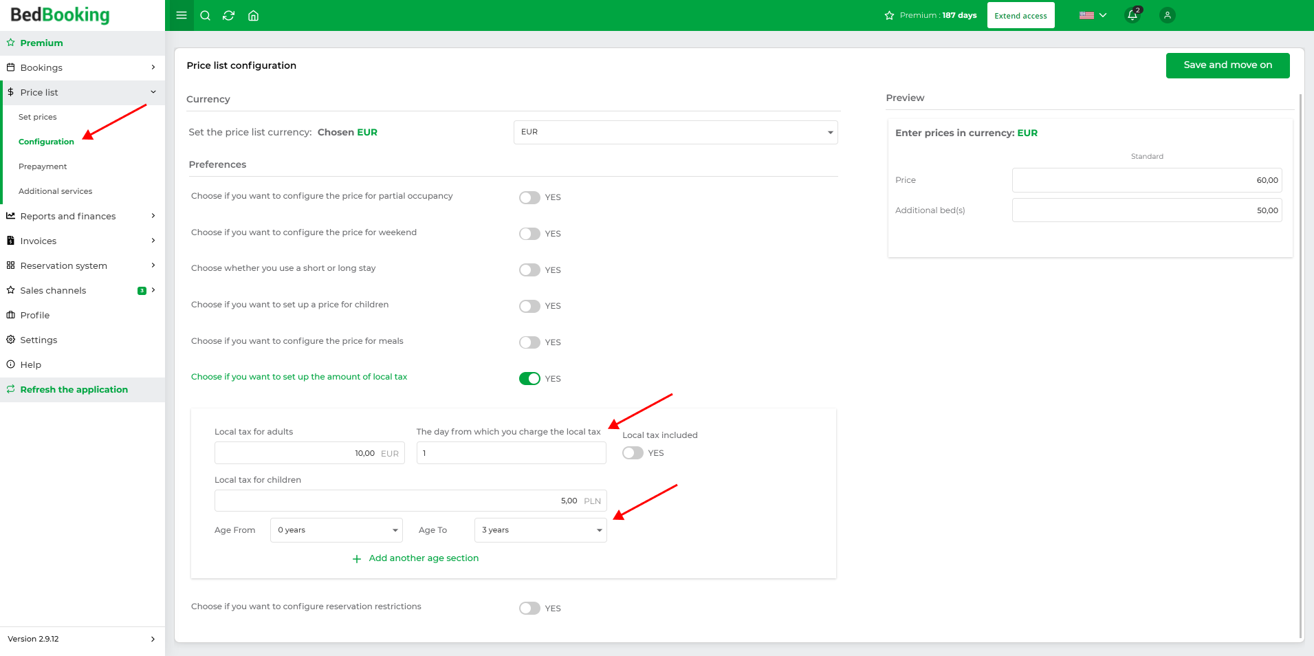Click Additional bed(s) field showing 50,00
This screenshot has width=1314, height=656.
(1147, 210)
